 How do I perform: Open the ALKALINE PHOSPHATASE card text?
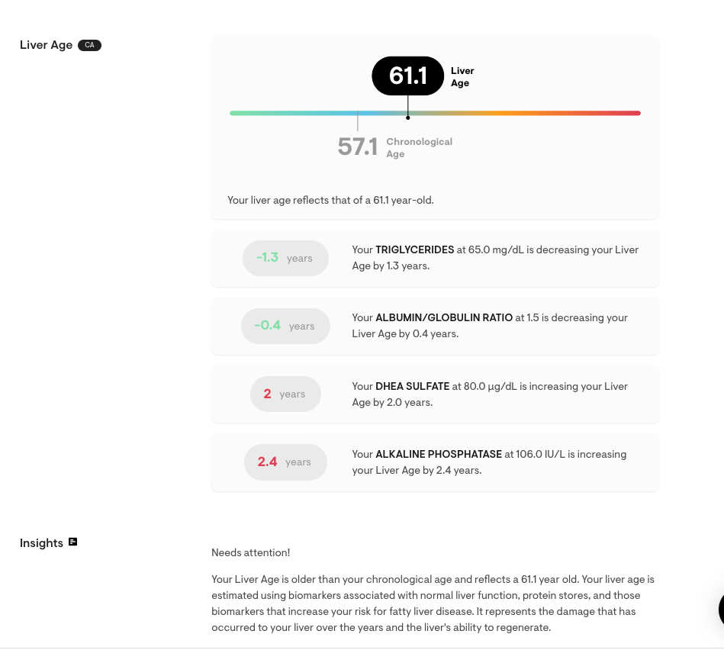point(489,462)
